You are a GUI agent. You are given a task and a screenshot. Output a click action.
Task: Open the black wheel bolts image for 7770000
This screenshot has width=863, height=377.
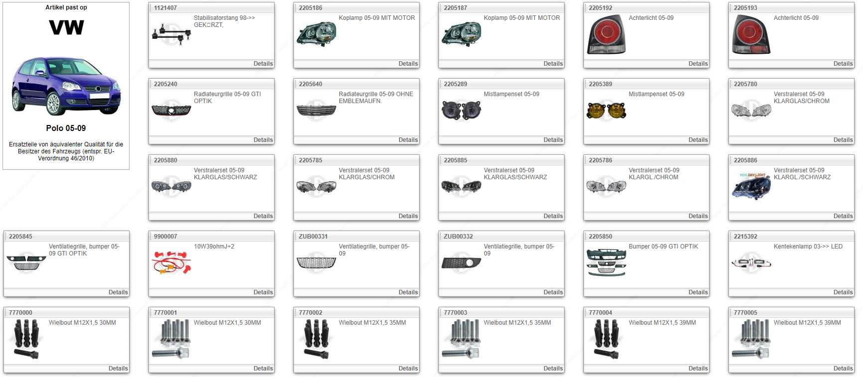click(26, 339)
